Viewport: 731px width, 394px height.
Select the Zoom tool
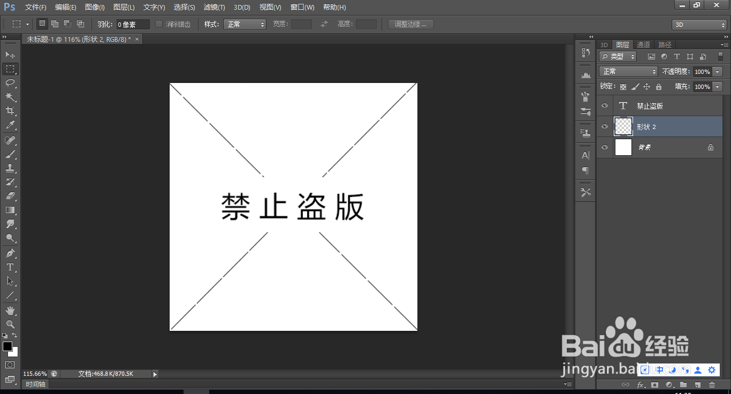[10, 324]
